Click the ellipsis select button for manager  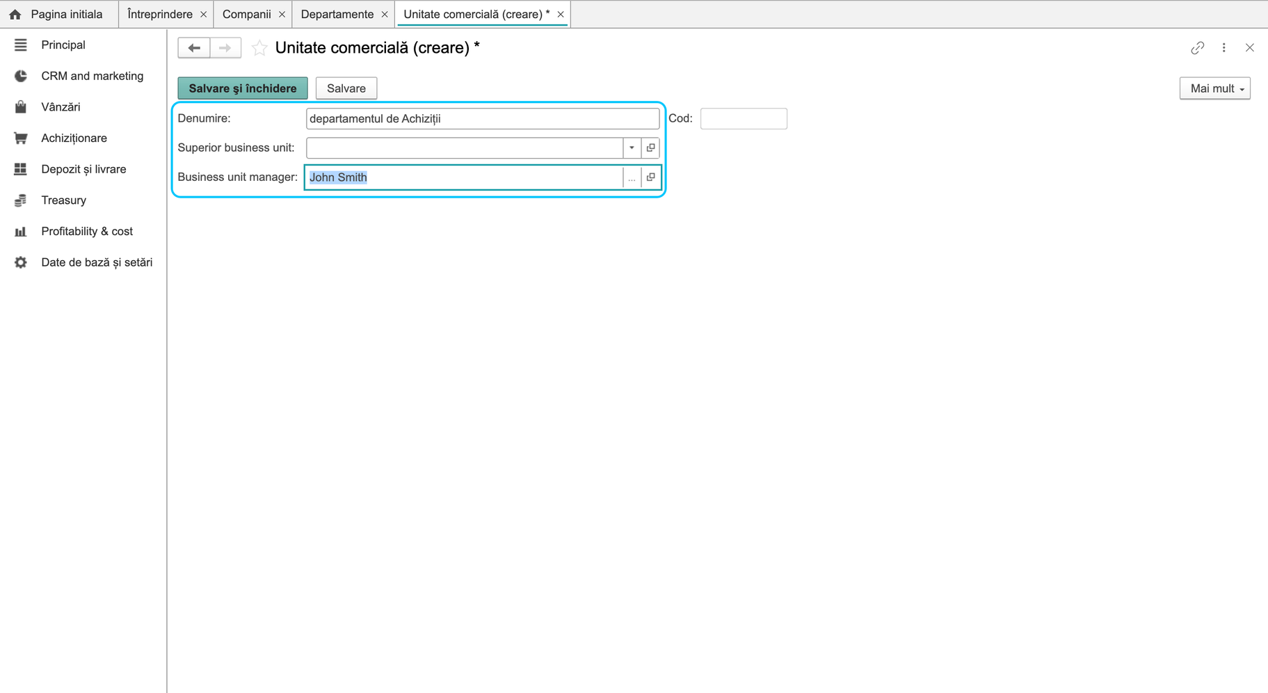pyautogui.click(x=632, y=177)
